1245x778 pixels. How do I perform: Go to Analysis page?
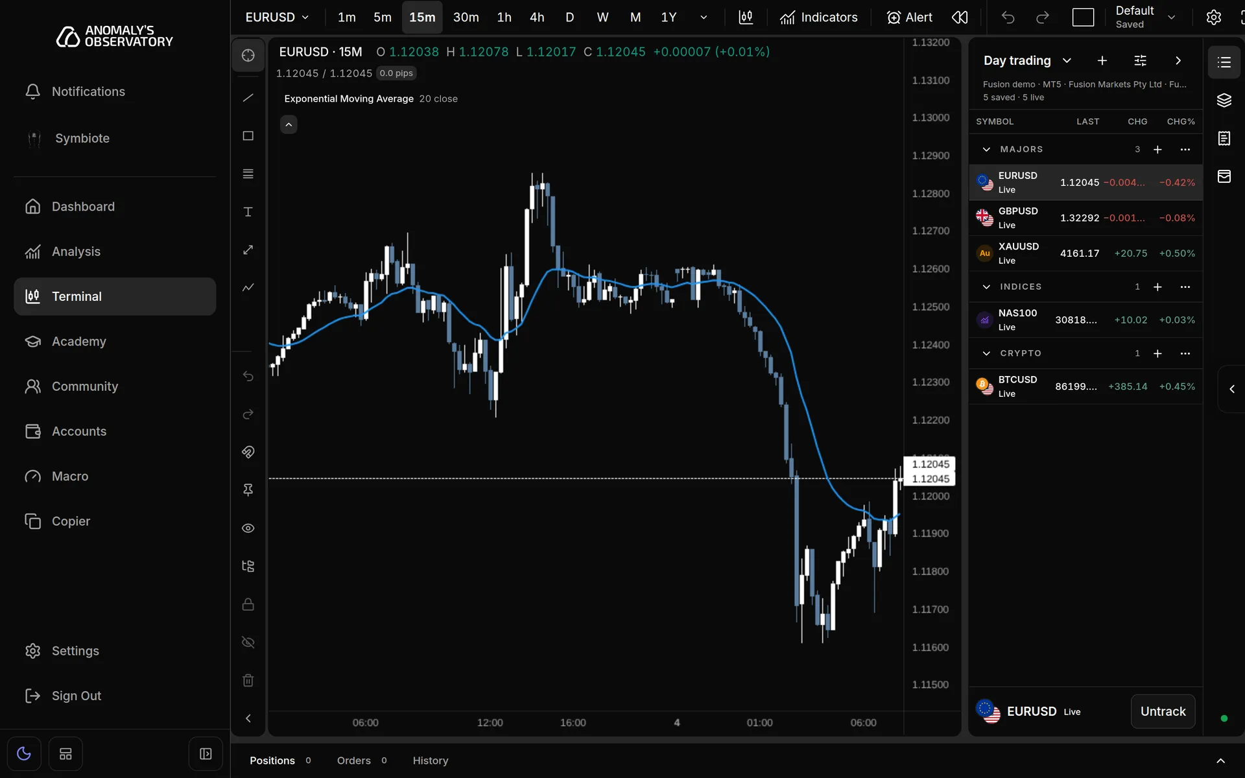[x=115, y=252]
